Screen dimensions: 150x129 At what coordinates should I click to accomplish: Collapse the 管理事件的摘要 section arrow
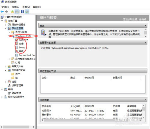[x=145, y=42]
